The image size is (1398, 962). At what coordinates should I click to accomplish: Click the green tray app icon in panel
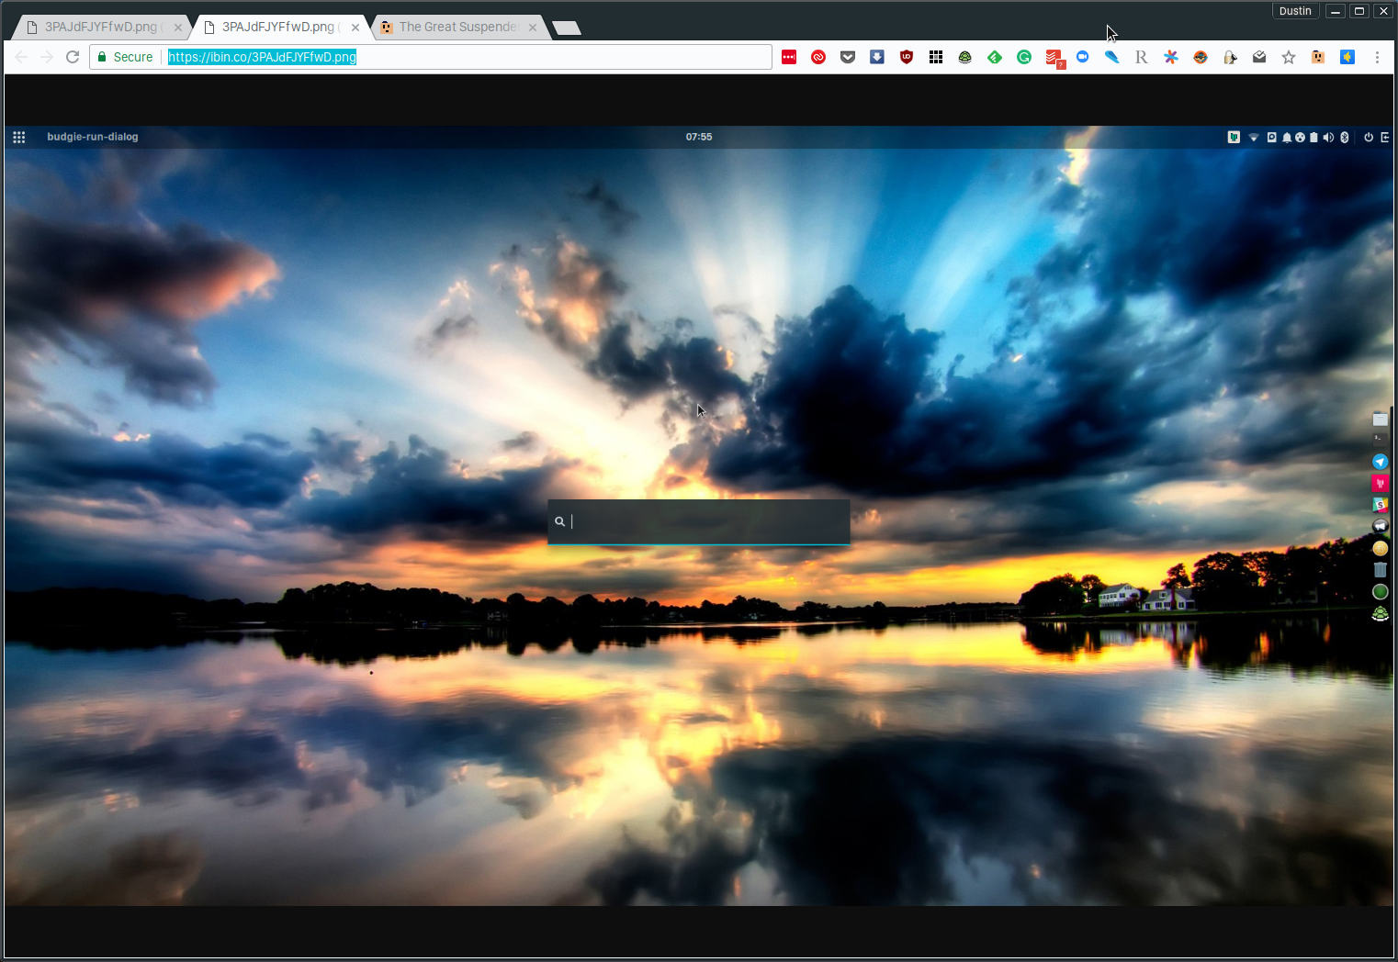1234,137
